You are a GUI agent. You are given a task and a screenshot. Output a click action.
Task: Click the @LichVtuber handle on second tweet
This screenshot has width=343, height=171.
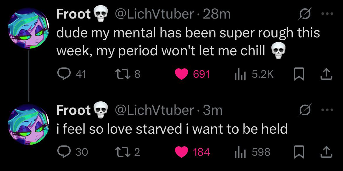tap(154, 110)
